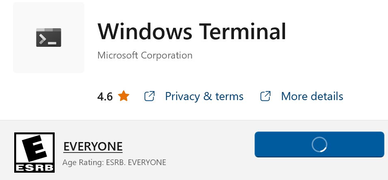Click external-link icon beside More details

(265, 96)
